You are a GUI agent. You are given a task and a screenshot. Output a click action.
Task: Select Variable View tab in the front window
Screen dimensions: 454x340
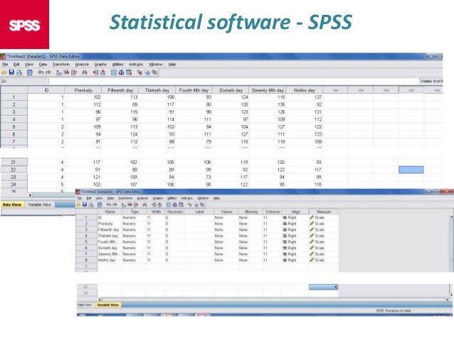point(108,305)
